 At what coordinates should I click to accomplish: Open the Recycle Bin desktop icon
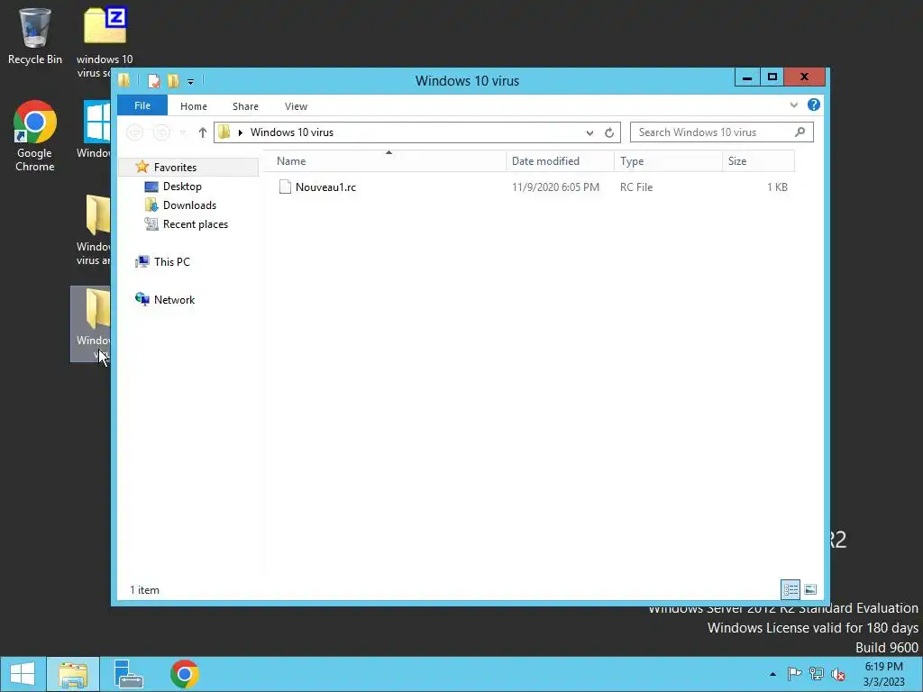(x=35, y=35)
